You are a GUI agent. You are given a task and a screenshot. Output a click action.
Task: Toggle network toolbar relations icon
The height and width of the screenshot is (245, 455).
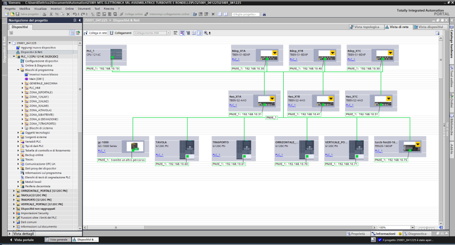coord(176,33)
